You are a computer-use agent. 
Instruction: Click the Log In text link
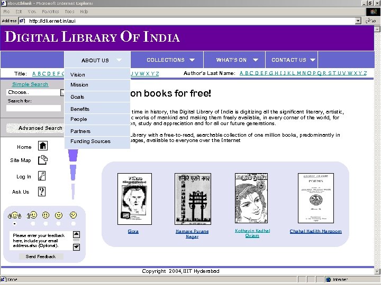[24, 176]
